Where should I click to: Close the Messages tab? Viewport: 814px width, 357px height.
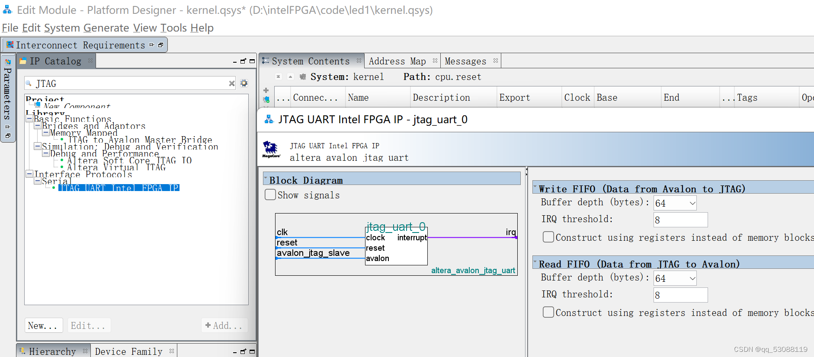(x=496, y=61)
